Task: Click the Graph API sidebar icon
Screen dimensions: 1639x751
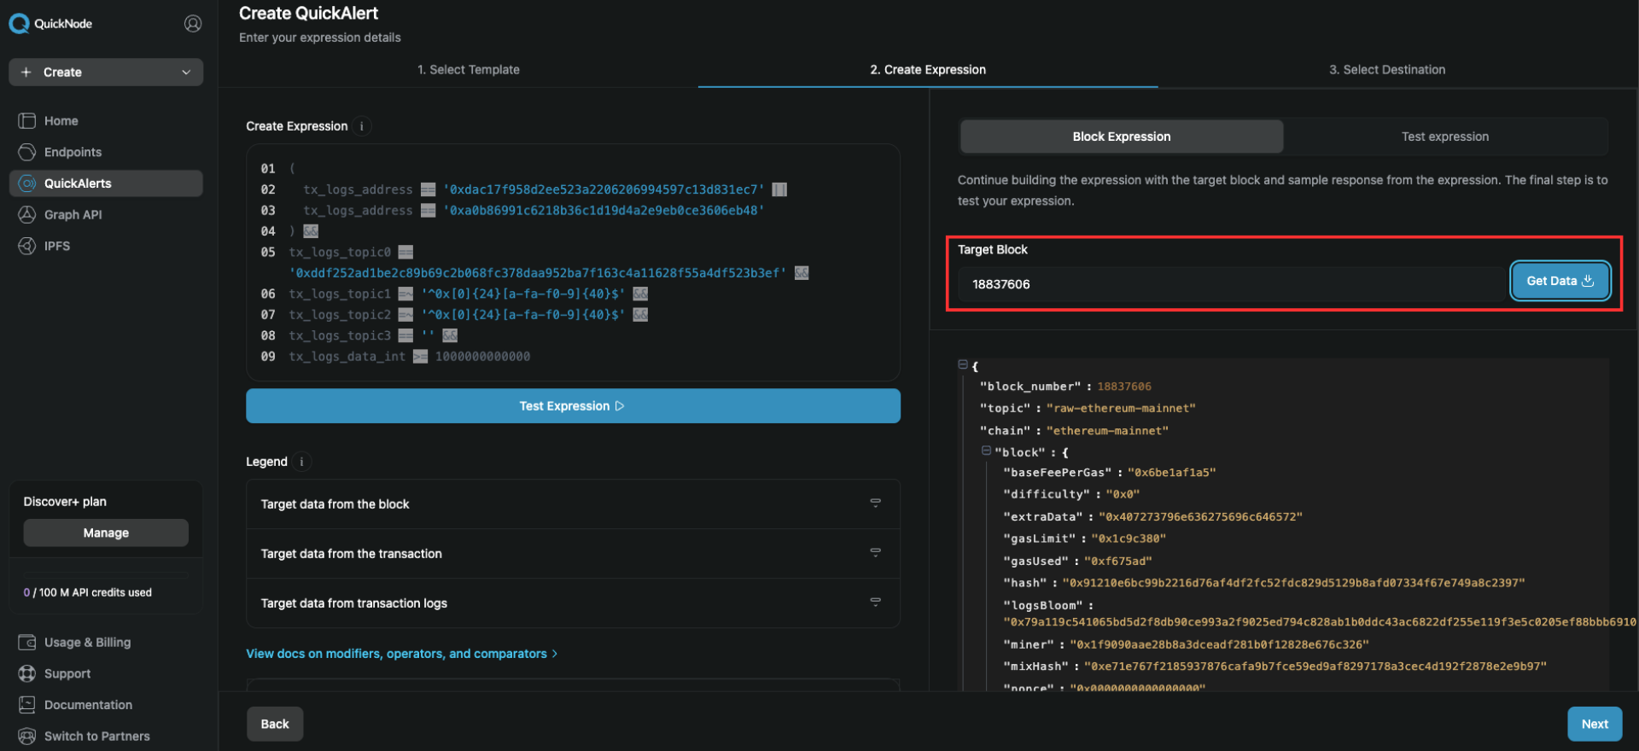Action: (27, 214)
